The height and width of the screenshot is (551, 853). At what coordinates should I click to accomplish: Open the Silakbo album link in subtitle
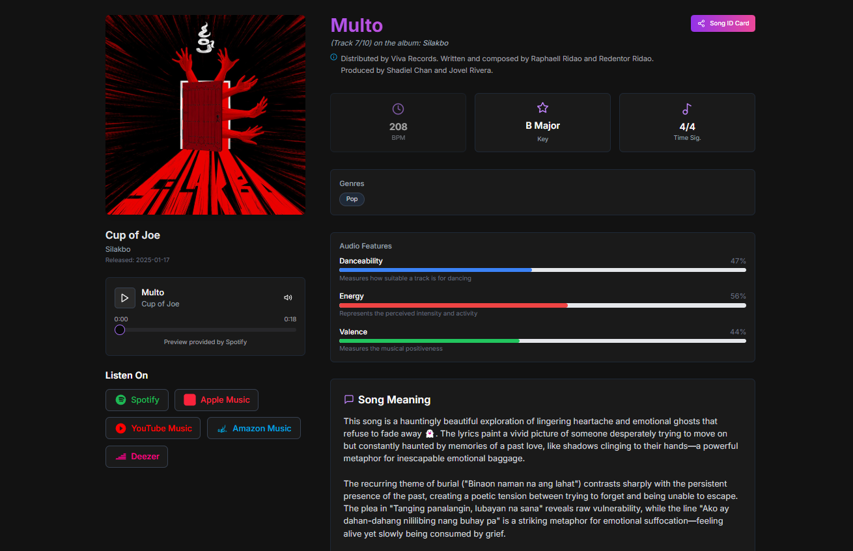[436, 43]
